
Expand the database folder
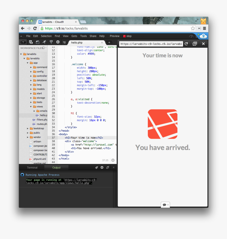[x=31, y=80]
